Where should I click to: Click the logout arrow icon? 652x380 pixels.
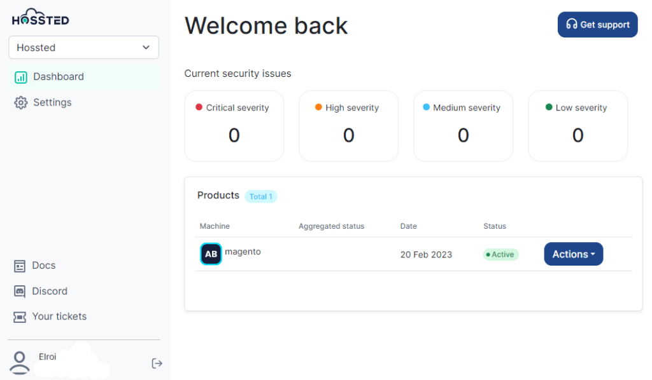pyautogui.click(x=157, y=363)
